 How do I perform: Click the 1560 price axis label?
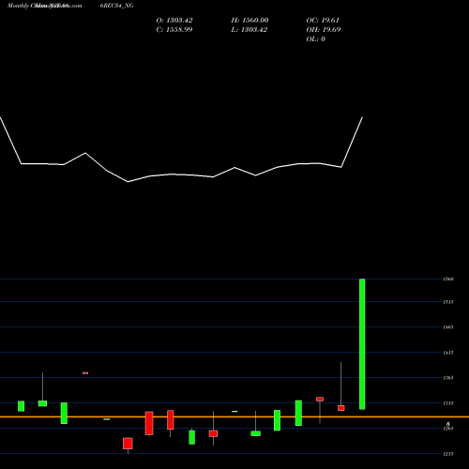(x=448, y=279)
